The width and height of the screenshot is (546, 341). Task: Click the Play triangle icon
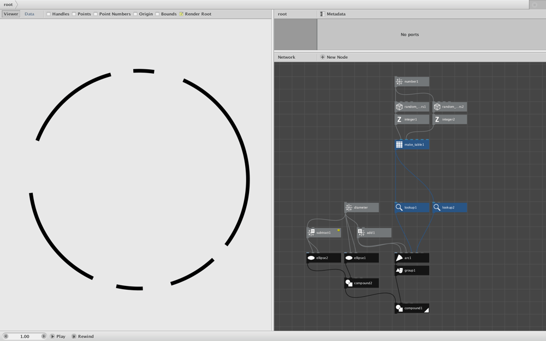pos(52,337)
